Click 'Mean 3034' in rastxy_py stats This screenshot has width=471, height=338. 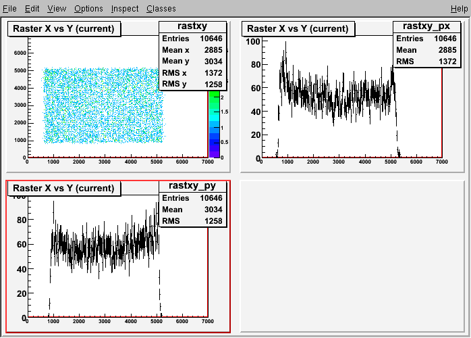(192, 210)
